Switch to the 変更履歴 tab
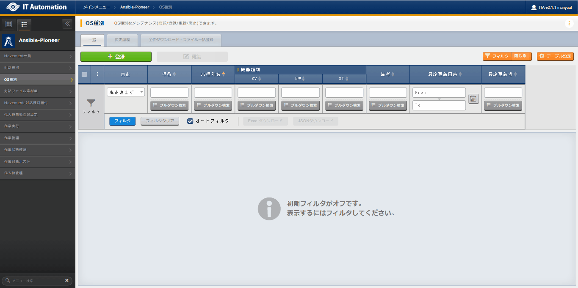Viewport: 578px width, 288px height. [x=122, y=40]
